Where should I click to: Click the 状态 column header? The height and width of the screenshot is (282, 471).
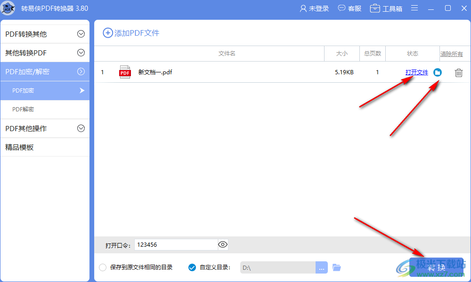pos(413,53)
